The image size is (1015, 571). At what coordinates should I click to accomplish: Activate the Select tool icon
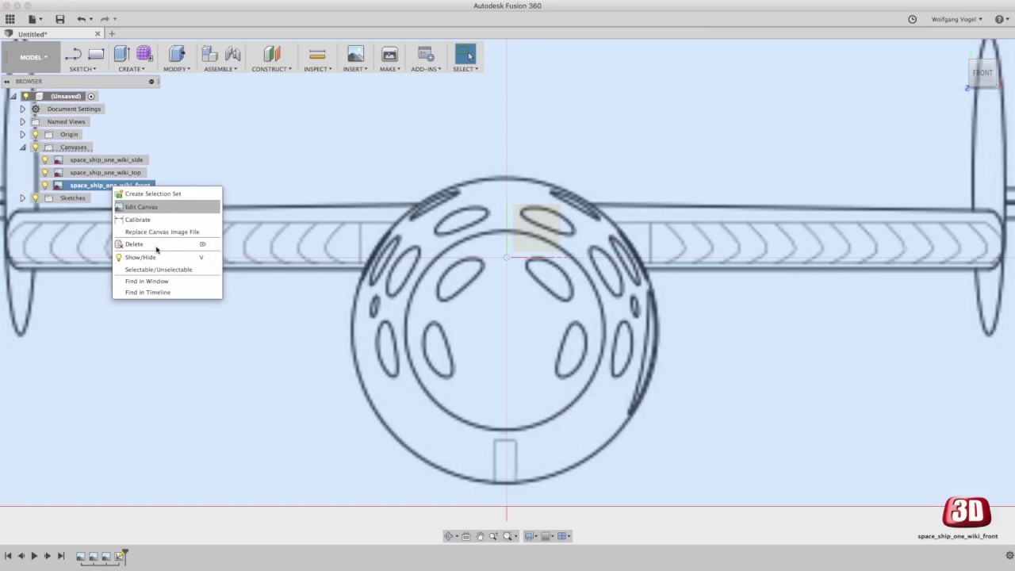pos(465,54)
